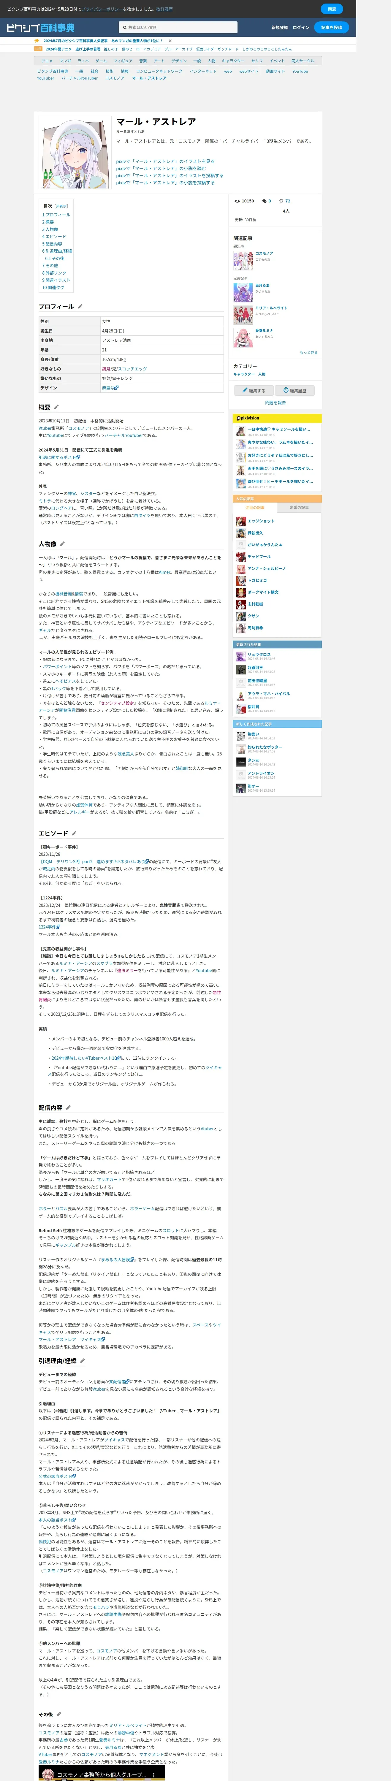Click the 引退に関するポスト external link
The height and width of the screenshot is (1781, 391).
[59, 457]
